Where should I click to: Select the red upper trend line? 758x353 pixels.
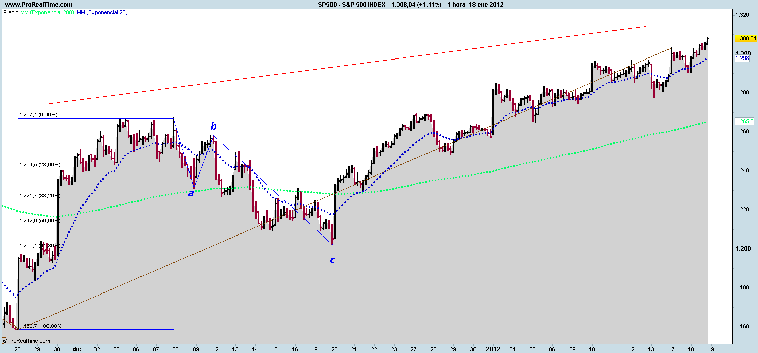pyautogui.click(x=346, y=65)
